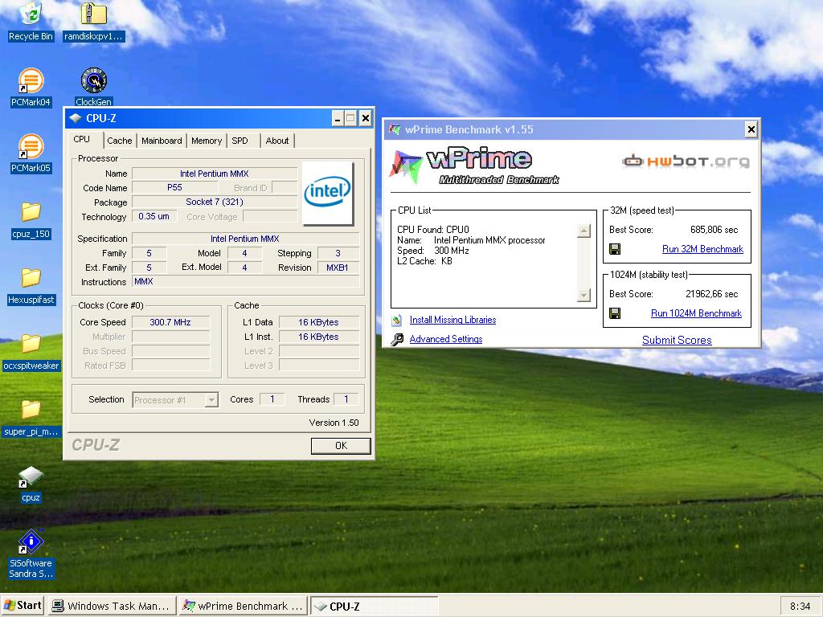Click the 32M best score 685,806 sec
The image size is (823, 617).
714,230
